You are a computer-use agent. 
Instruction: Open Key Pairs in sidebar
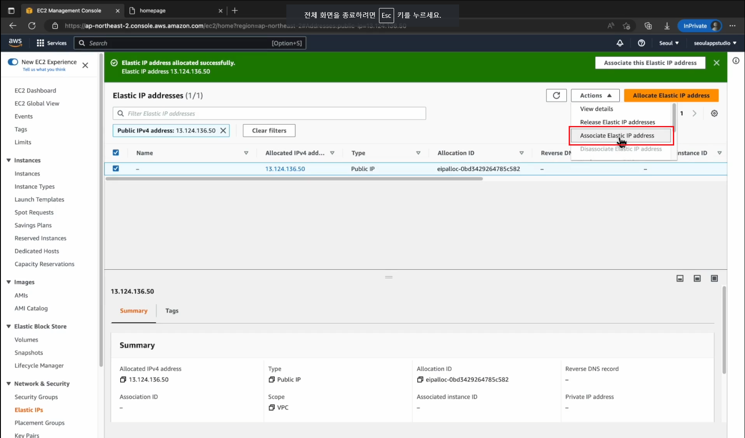[x=27, y=435]
